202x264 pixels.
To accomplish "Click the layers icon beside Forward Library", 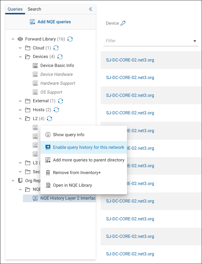I will click(x=20, y=39).
